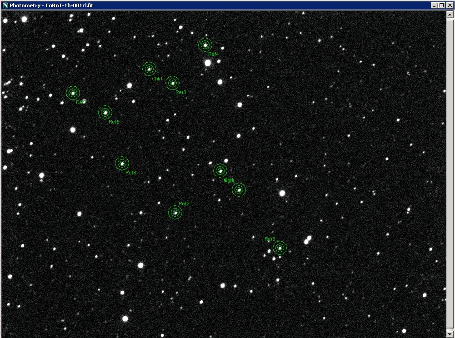Select the Chk1 check star aperture
Viewport: 455px width, 338px height.
tap(149, 69)
